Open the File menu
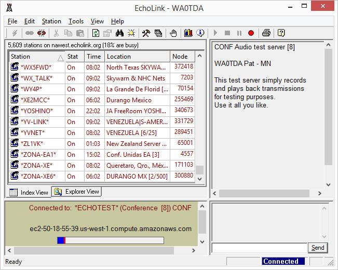338x270 pixels. tap(12, 21)
